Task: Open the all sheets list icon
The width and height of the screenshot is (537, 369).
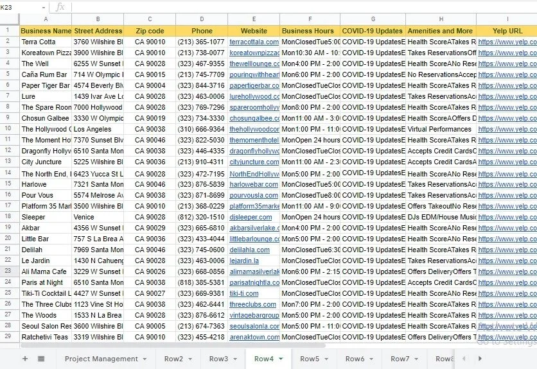Action: tap(41, 359)
